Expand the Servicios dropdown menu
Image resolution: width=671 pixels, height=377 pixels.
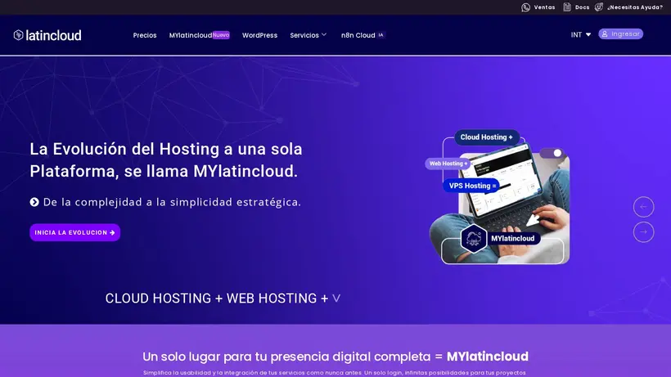308,35
